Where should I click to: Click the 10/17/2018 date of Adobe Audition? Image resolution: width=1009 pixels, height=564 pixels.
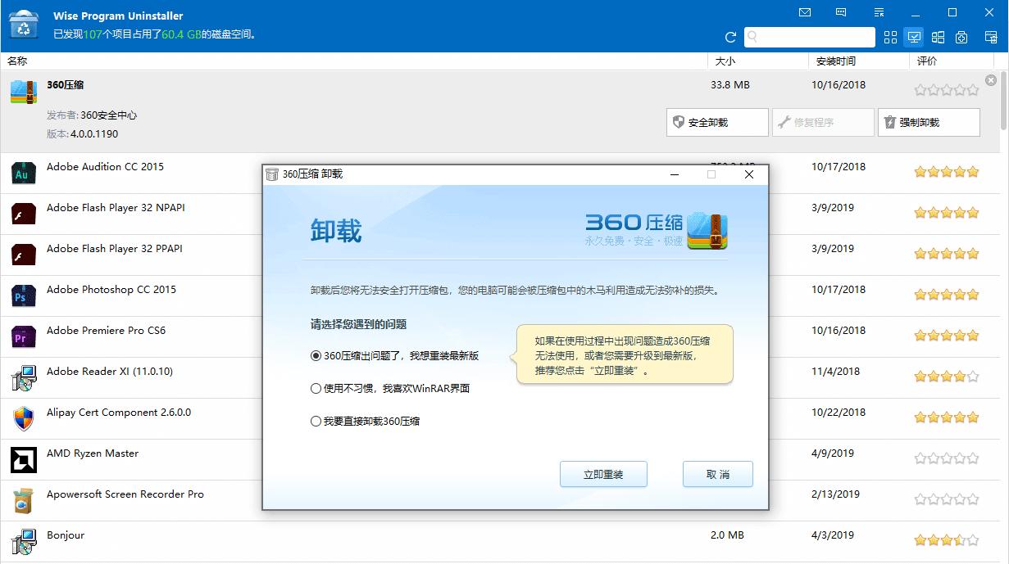point(839,167)
